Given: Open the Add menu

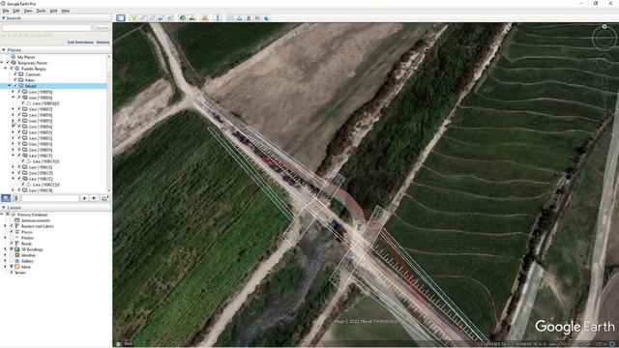Looking at the screenshot, I should click(x=53, y=11).
